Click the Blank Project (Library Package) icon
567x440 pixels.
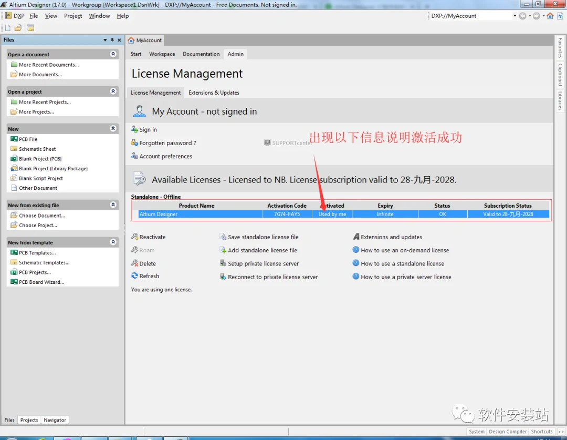(14, 168)
